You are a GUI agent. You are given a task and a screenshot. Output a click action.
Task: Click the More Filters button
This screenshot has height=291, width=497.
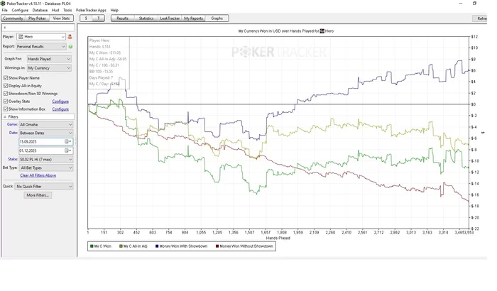[x=38, y=195]
